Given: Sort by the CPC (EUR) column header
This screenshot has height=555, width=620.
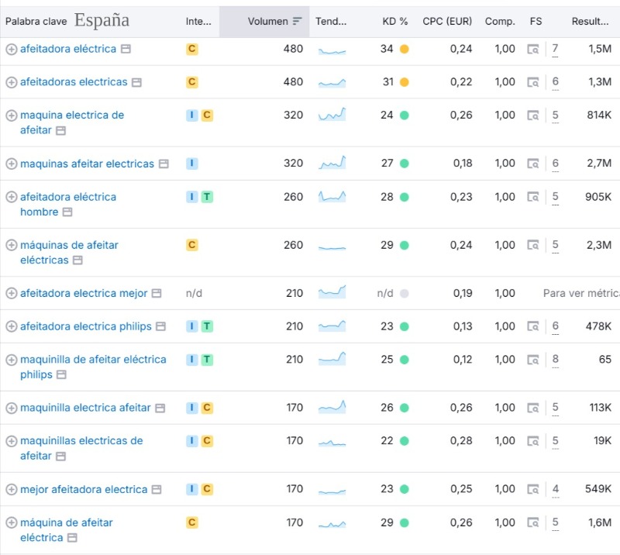Looking at the screenshot, I should 446,22.
